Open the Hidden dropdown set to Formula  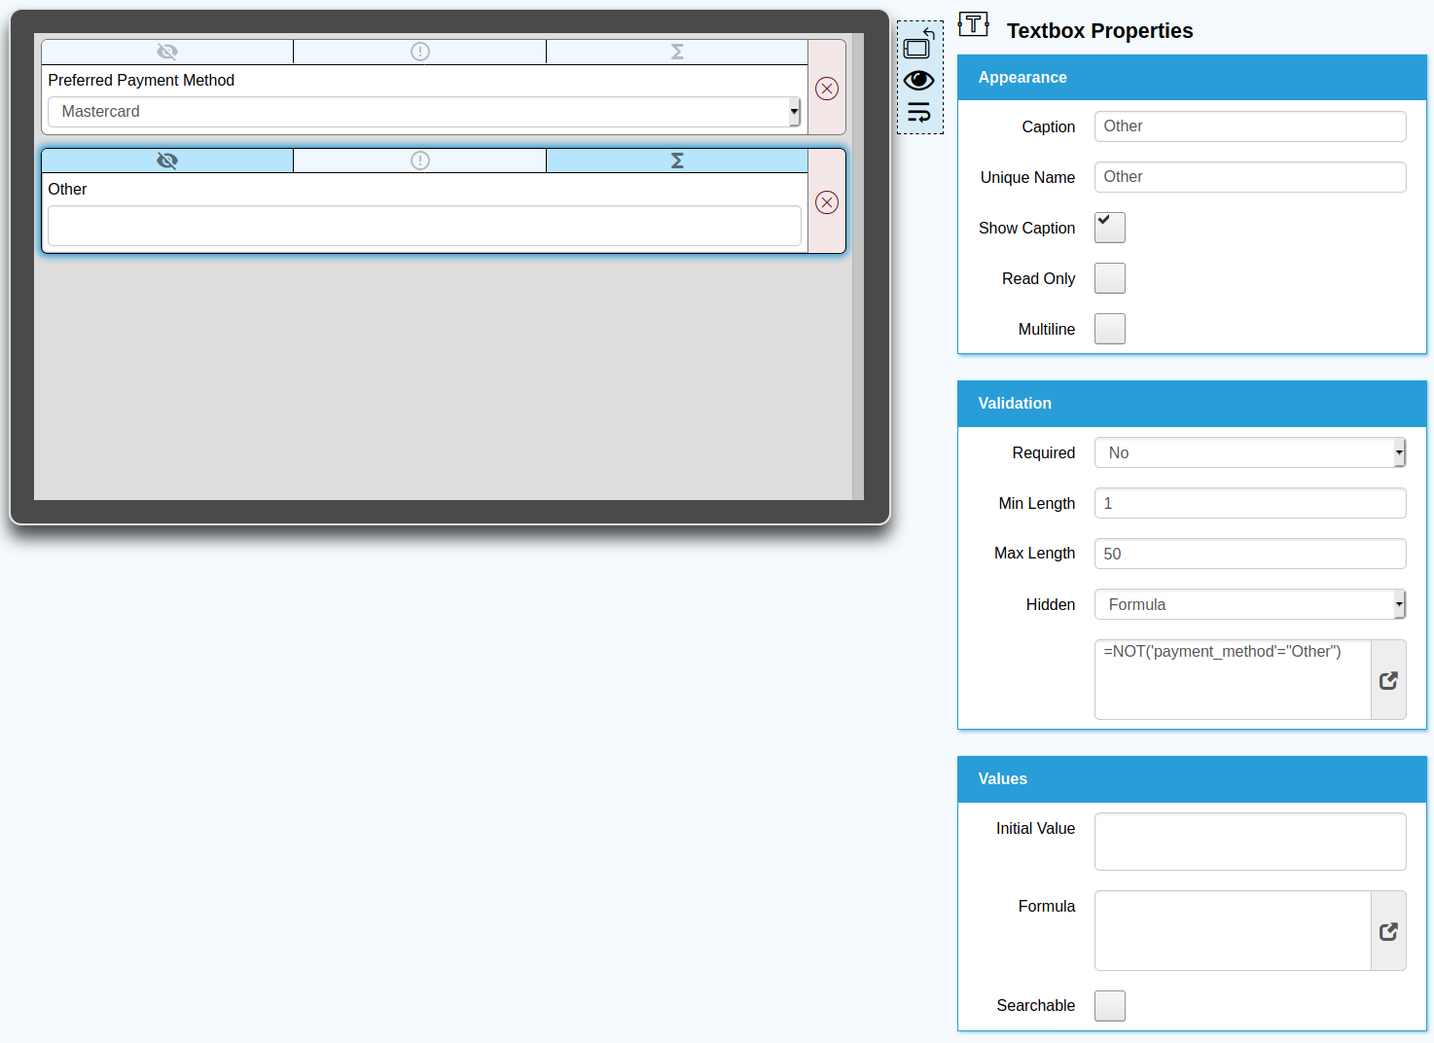point(1250,604)
